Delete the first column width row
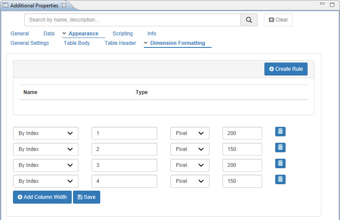Image resolution: width=340 pixels, height=220 pixels. (280, 132)
